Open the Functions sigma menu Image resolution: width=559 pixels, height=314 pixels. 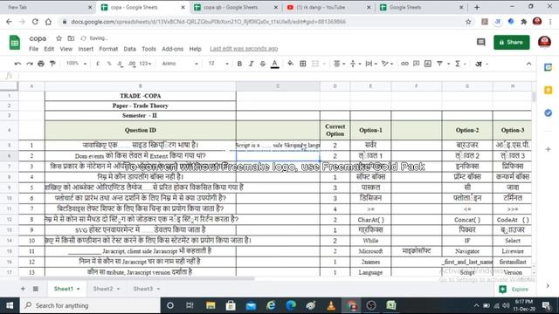coord(460,64)
